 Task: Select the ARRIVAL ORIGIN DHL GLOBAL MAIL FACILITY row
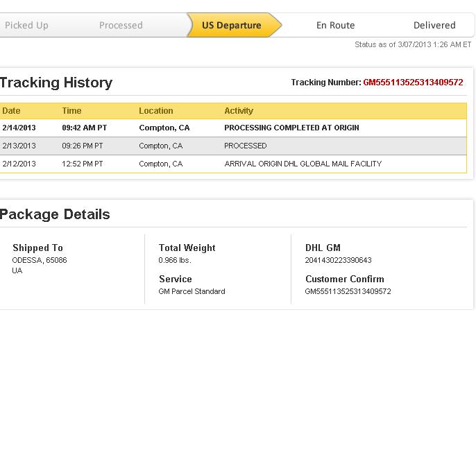303,164
